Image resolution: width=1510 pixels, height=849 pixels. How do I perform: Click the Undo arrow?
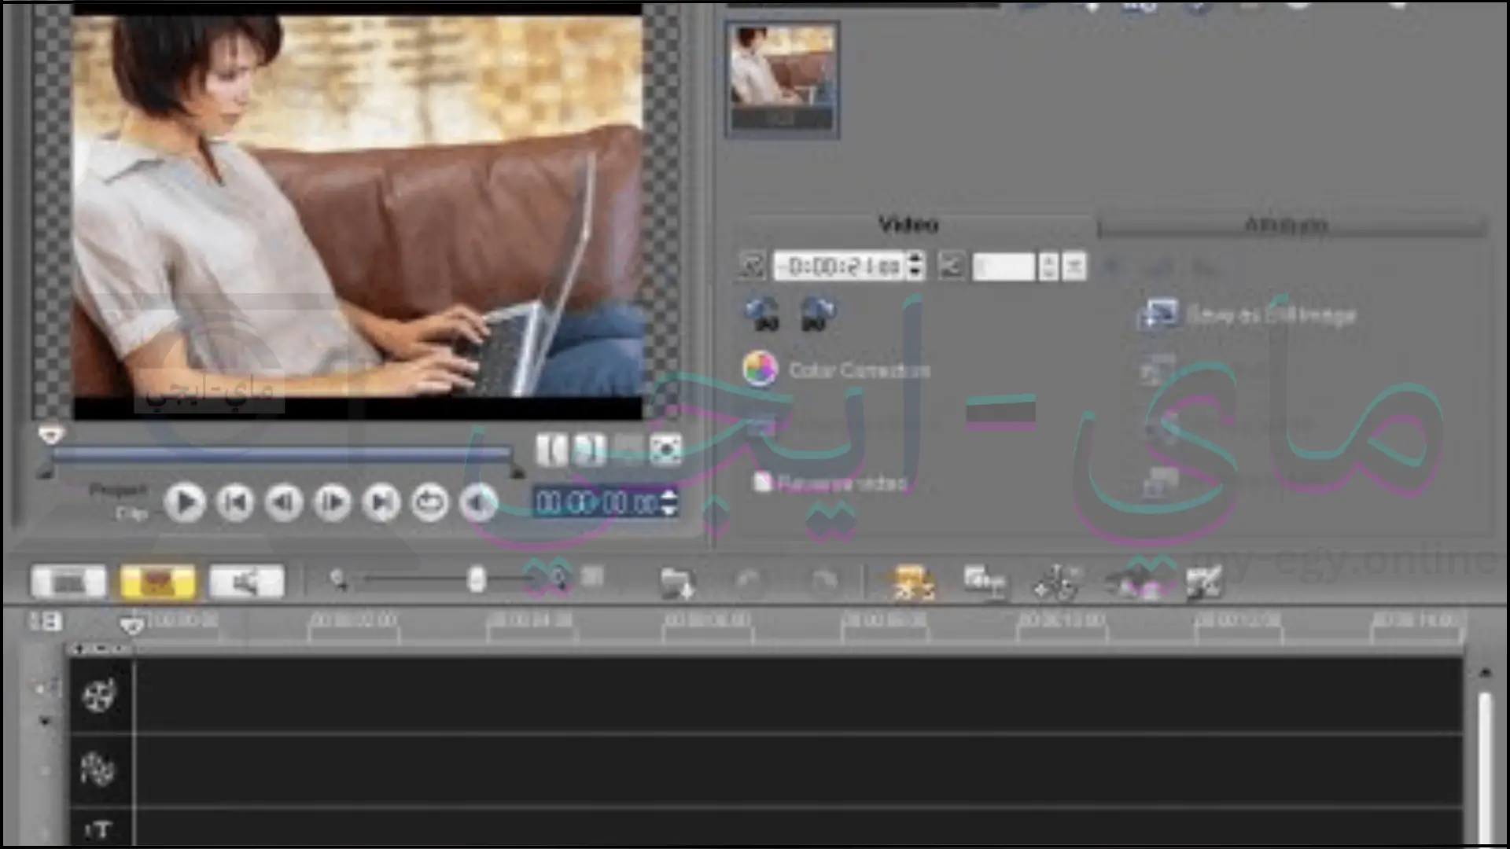pyautogui.click(x=748, y=582)
